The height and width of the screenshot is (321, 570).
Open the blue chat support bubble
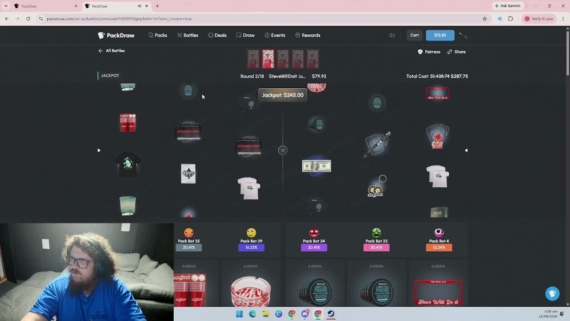pos(553,293)
